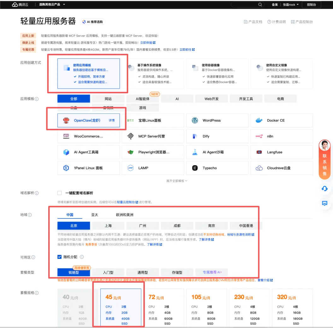Click the info icon beside 套餐规格
The width and height of the screenshot is (333, 328).
click(x=37, y=293)
